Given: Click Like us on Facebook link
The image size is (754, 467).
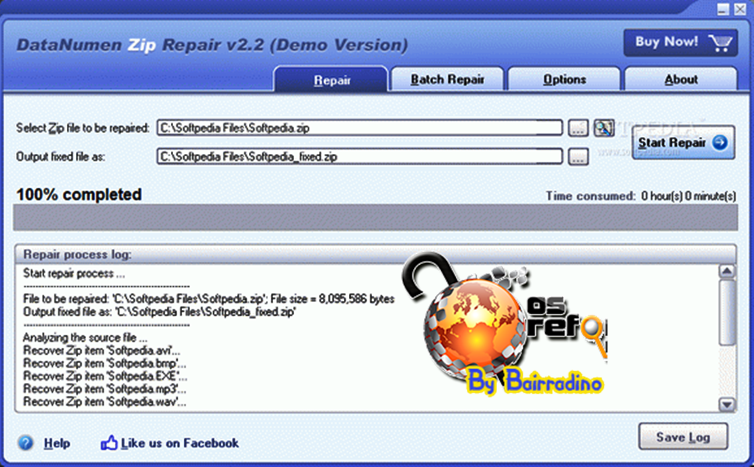Looking at the screenshot, I should point(180,443).
